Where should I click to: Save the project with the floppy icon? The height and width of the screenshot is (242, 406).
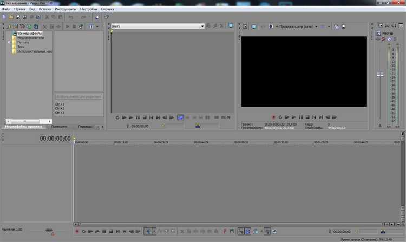pos(18,17)
